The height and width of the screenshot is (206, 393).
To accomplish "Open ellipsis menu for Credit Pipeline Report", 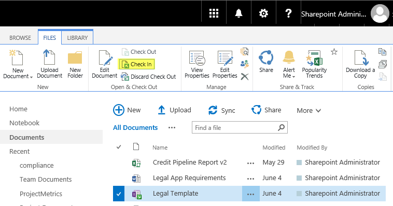I will [250, 163].
